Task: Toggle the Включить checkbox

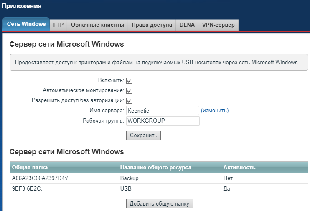Action: (129, 81)
